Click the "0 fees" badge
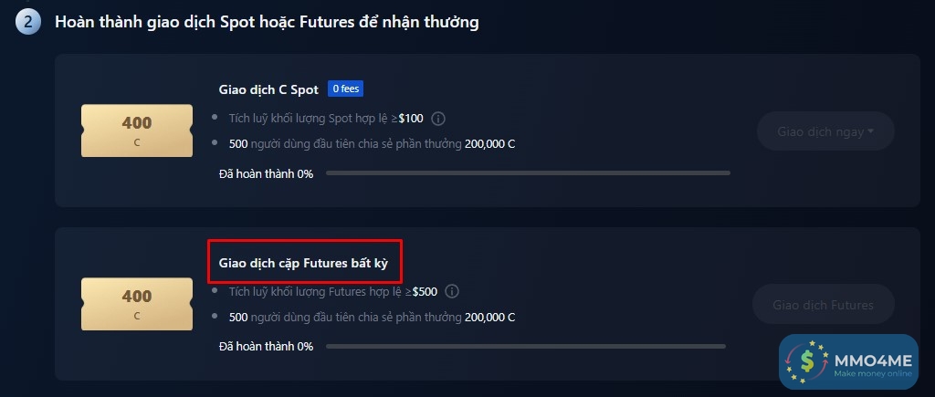 click(x=346, y=89)
